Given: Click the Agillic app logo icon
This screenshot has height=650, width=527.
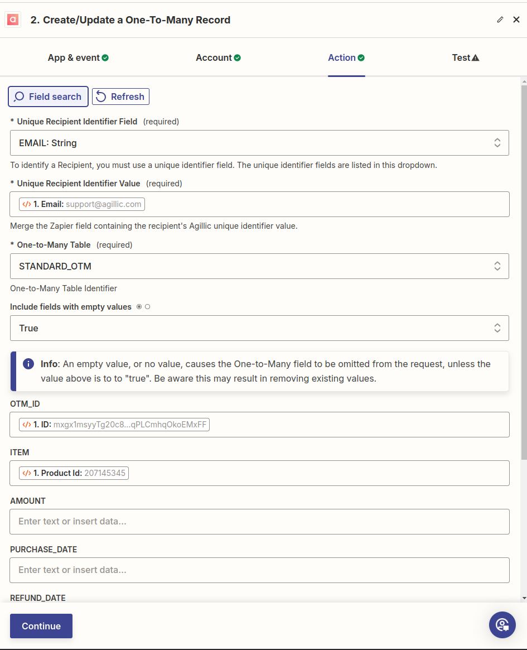Looking at the screenshot, I should click(x=13, y=20).
